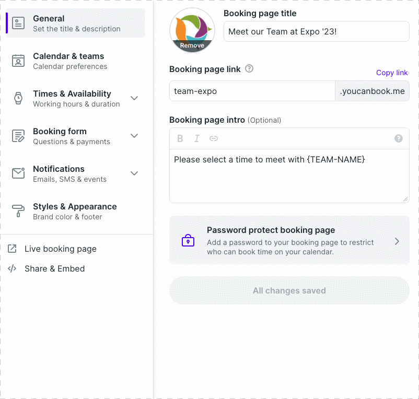
Task: Expand the Times & Availability section
Action: pyautogui.click(x=135, y=98)
